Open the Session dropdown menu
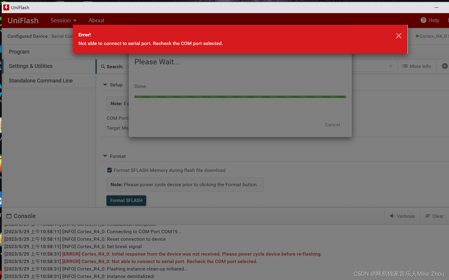Viewport: 449px width, 280px height. point(64,20)
